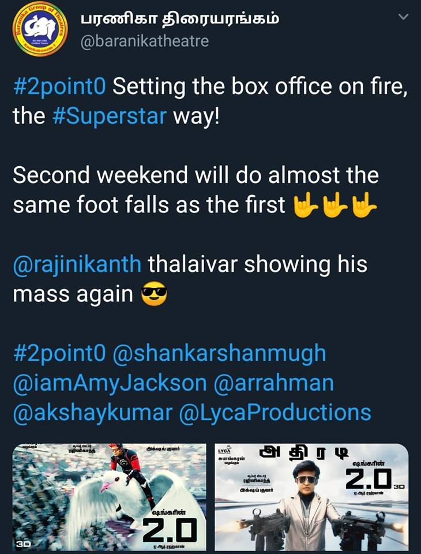Screen dimensions: 421x554
Task: Click the last rock-hand emoji
Action: tap(364, 204)
